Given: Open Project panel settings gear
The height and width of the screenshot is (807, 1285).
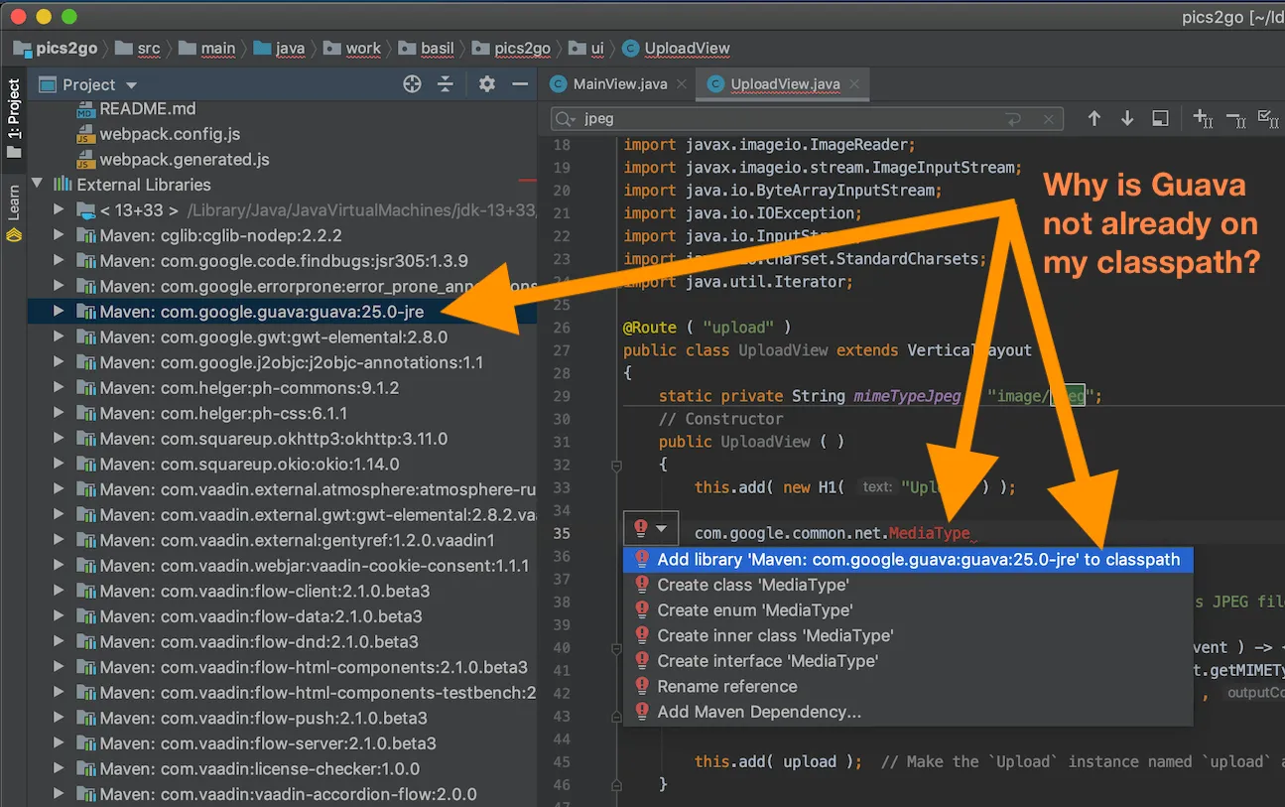Looking at the screenshot, I should coord(486,84).
